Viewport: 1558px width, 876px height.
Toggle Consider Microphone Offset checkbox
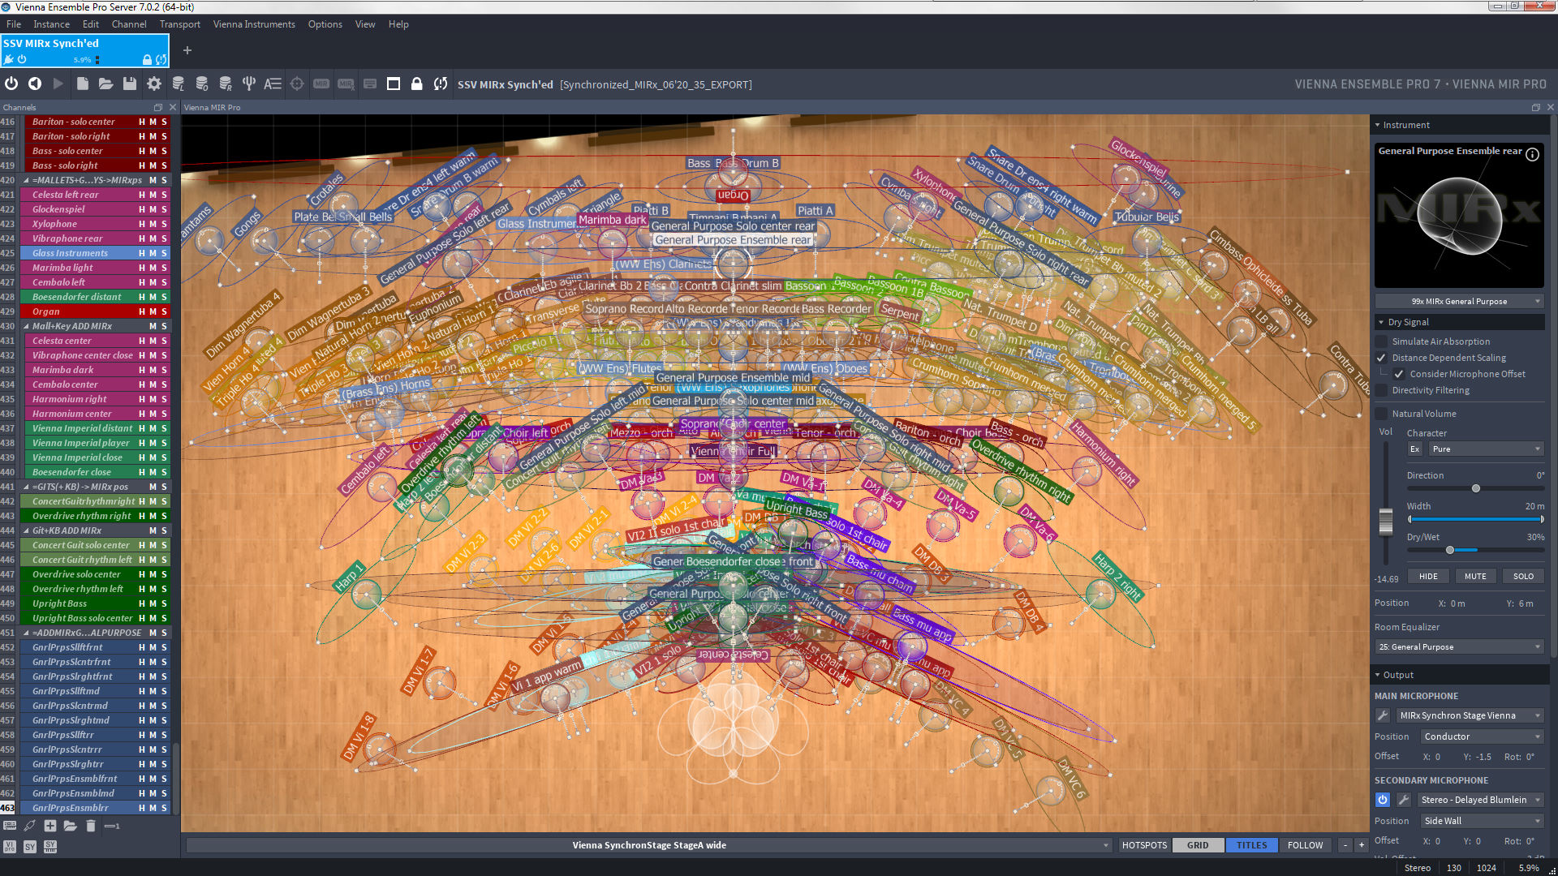[1399, 374]
